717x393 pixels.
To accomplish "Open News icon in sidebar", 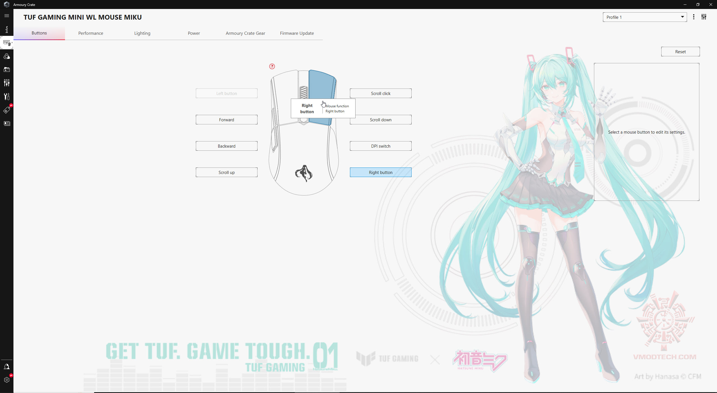I will point(7,123).
